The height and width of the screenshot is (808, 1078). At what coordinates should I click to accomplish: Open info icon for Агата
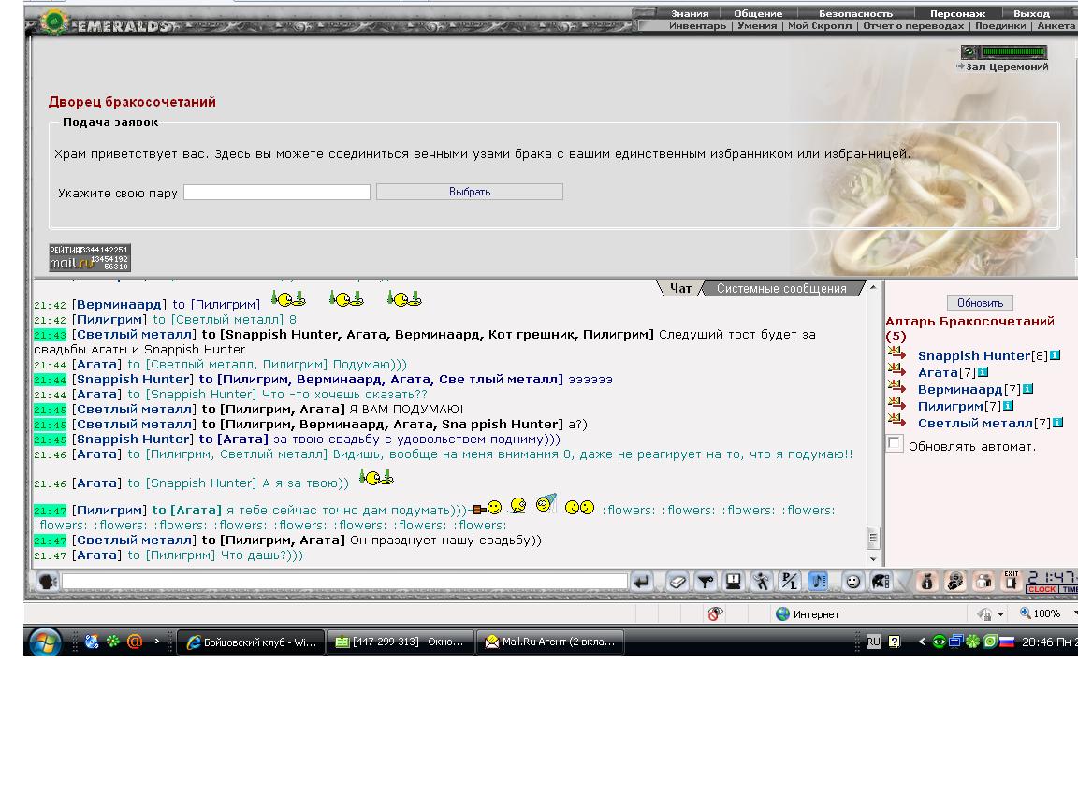pos(983,372)
